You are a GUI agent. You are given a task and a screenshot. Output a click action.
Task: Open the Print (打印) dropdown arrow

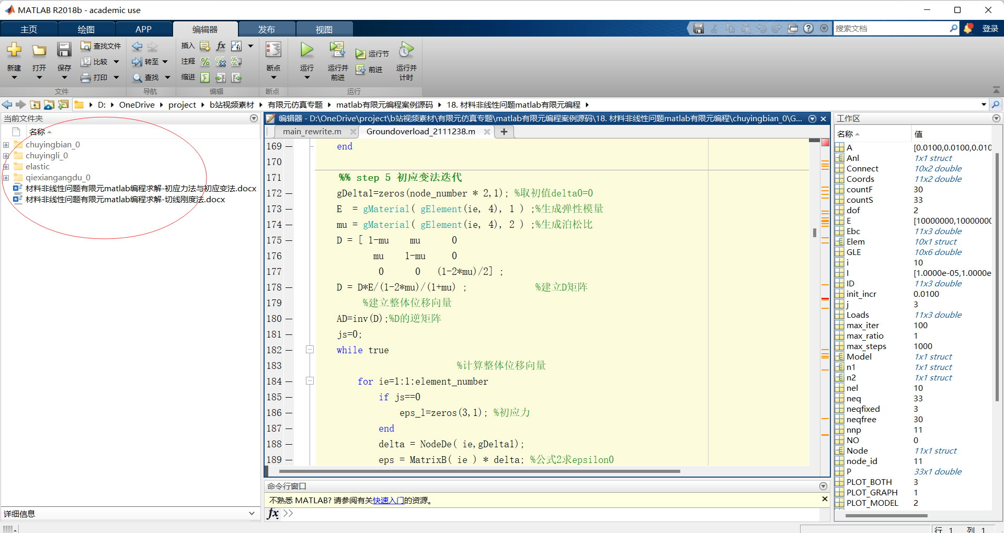pyautogui.click(x=116, y=77)
